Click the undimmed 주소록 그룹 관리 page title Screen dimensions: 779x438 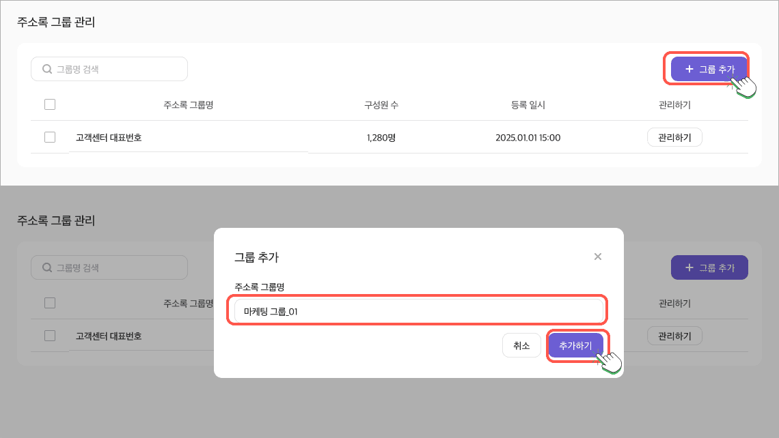click(55, 22)
